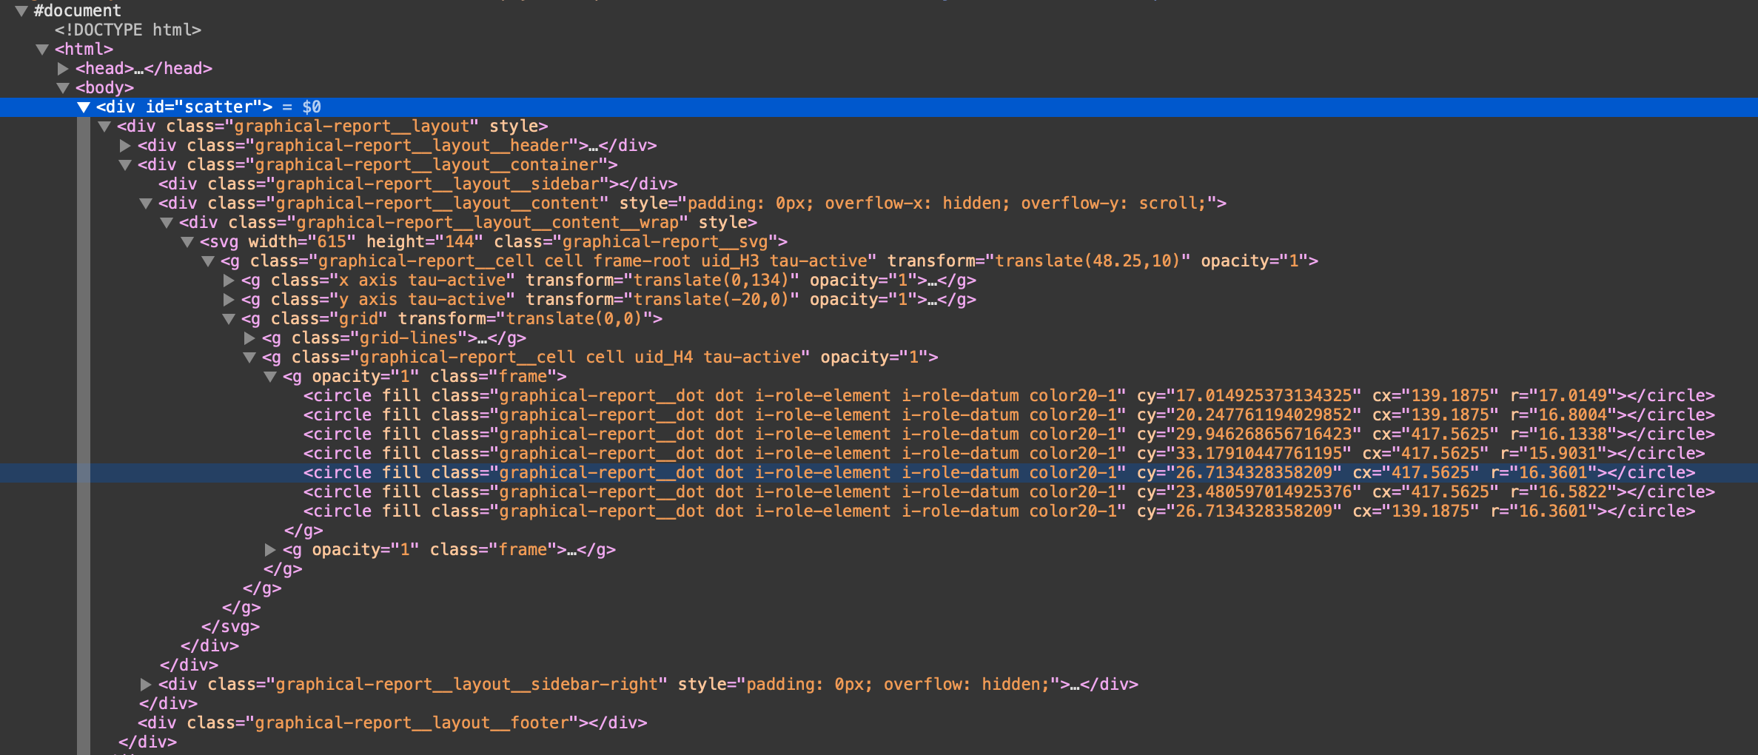
Task: Expand the collapsed second frame group
Action: (x=270, y=549)
